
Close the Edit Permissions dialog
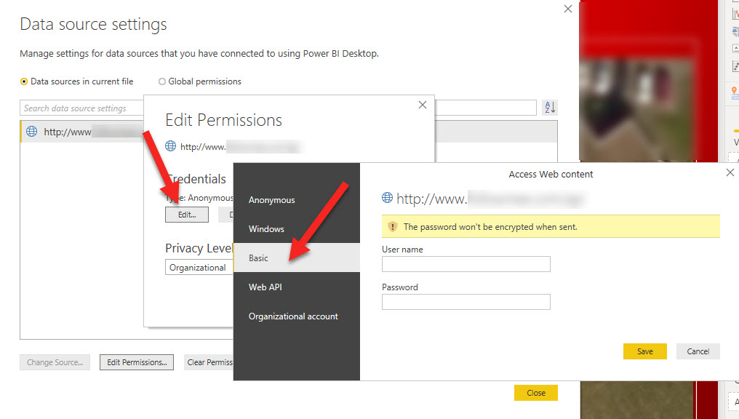[x=423, y=105]
